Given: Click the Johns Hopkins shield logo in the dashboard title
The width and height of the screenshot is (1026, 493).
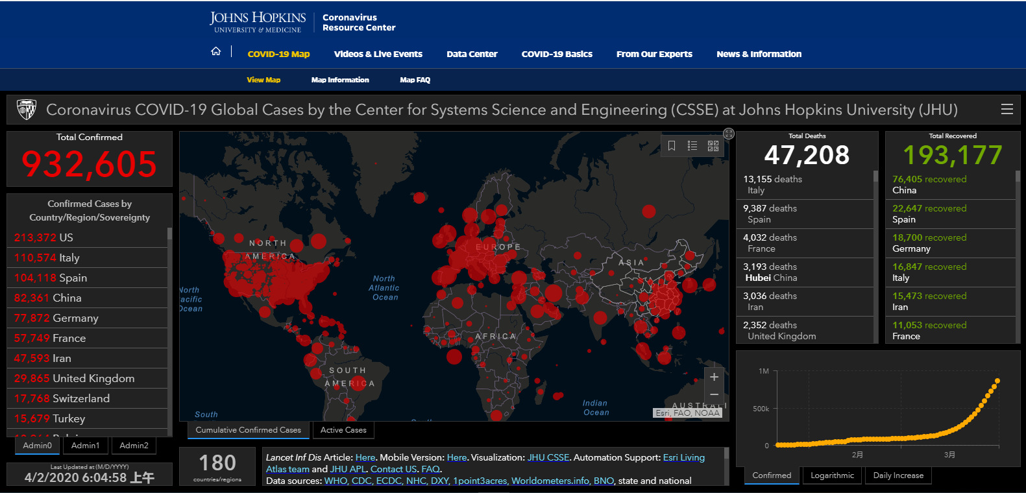Looking at the screenshot, I should click(27, 110).
